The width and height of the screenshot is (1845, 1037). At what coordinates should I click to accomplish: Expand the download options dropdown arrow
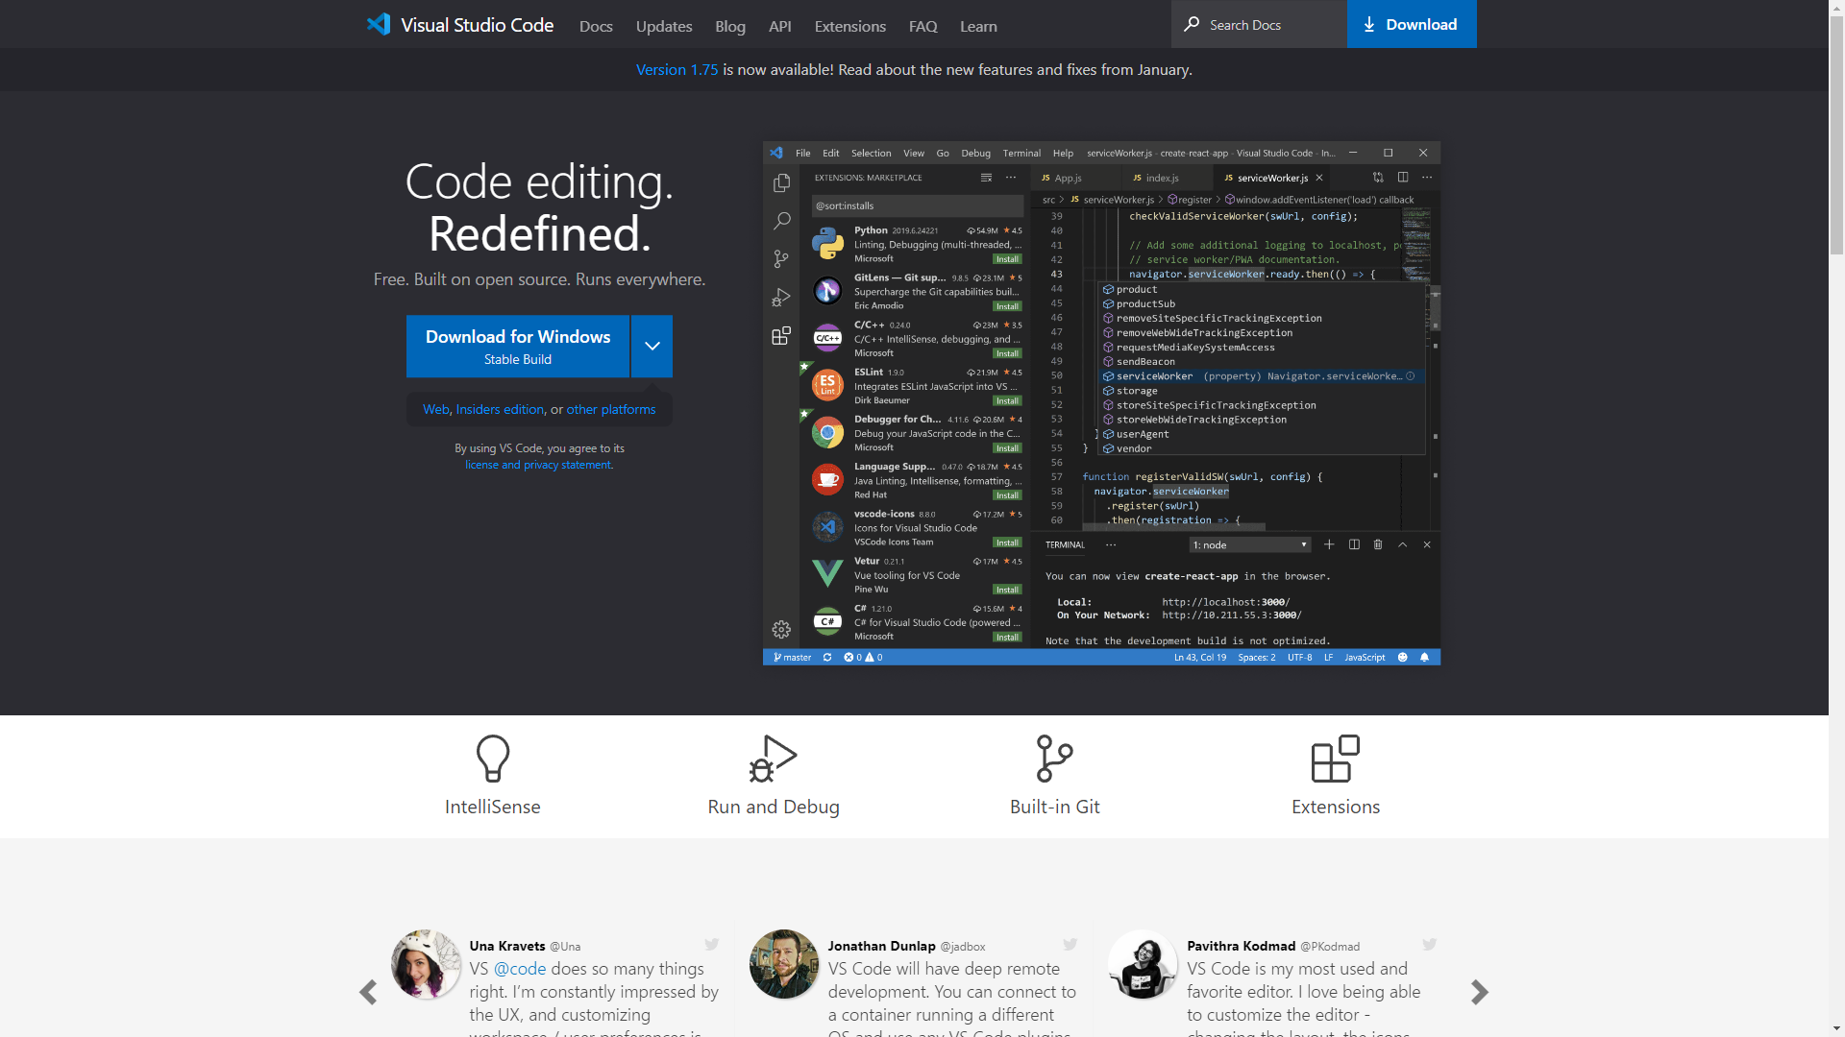coord(652,347)
